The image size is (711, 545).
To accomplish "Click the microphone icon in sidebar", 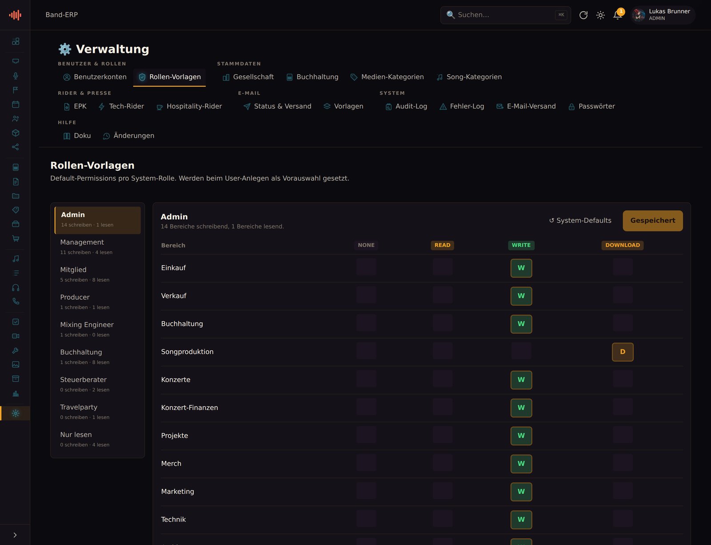I will coord(16,76).
